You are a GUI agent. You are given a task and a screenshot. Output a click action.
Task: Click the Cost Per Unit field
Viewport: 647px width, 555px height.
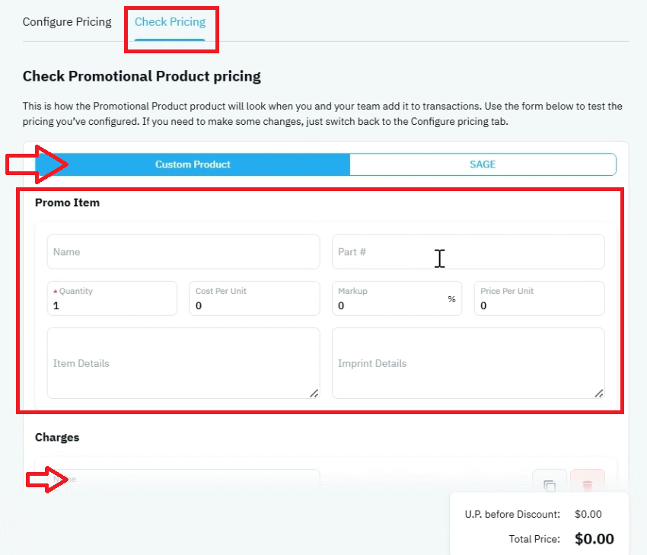click(x=254, y=298)
